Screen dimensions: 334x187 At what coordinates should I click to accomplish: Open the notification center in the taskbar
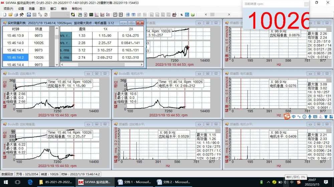(326, 182)
